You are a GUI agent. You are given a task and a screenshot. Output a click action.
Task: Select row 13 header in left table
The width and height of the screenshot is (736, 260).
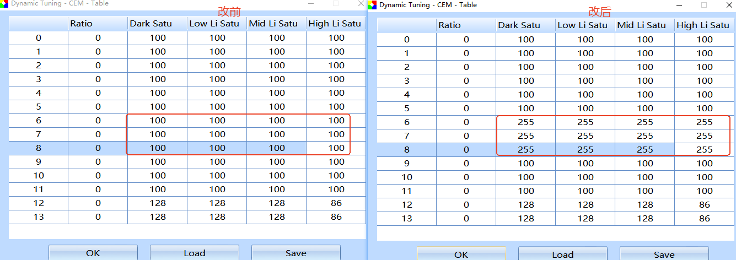pyautogui.click(x=39, y=217)
